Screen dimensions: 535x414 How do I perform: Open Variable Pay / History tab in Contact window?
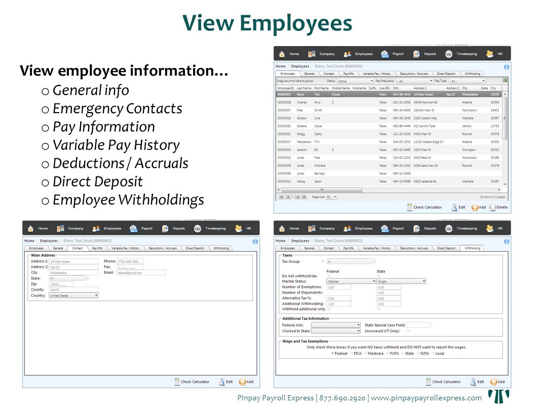click(125, 248)
